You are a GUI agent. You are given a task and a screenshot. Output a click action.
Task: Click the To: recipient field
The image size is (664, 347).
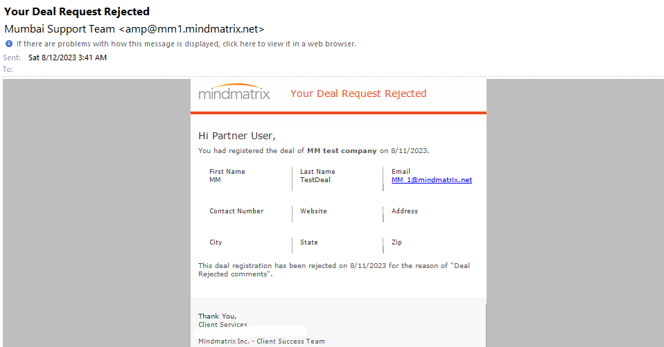8,69
